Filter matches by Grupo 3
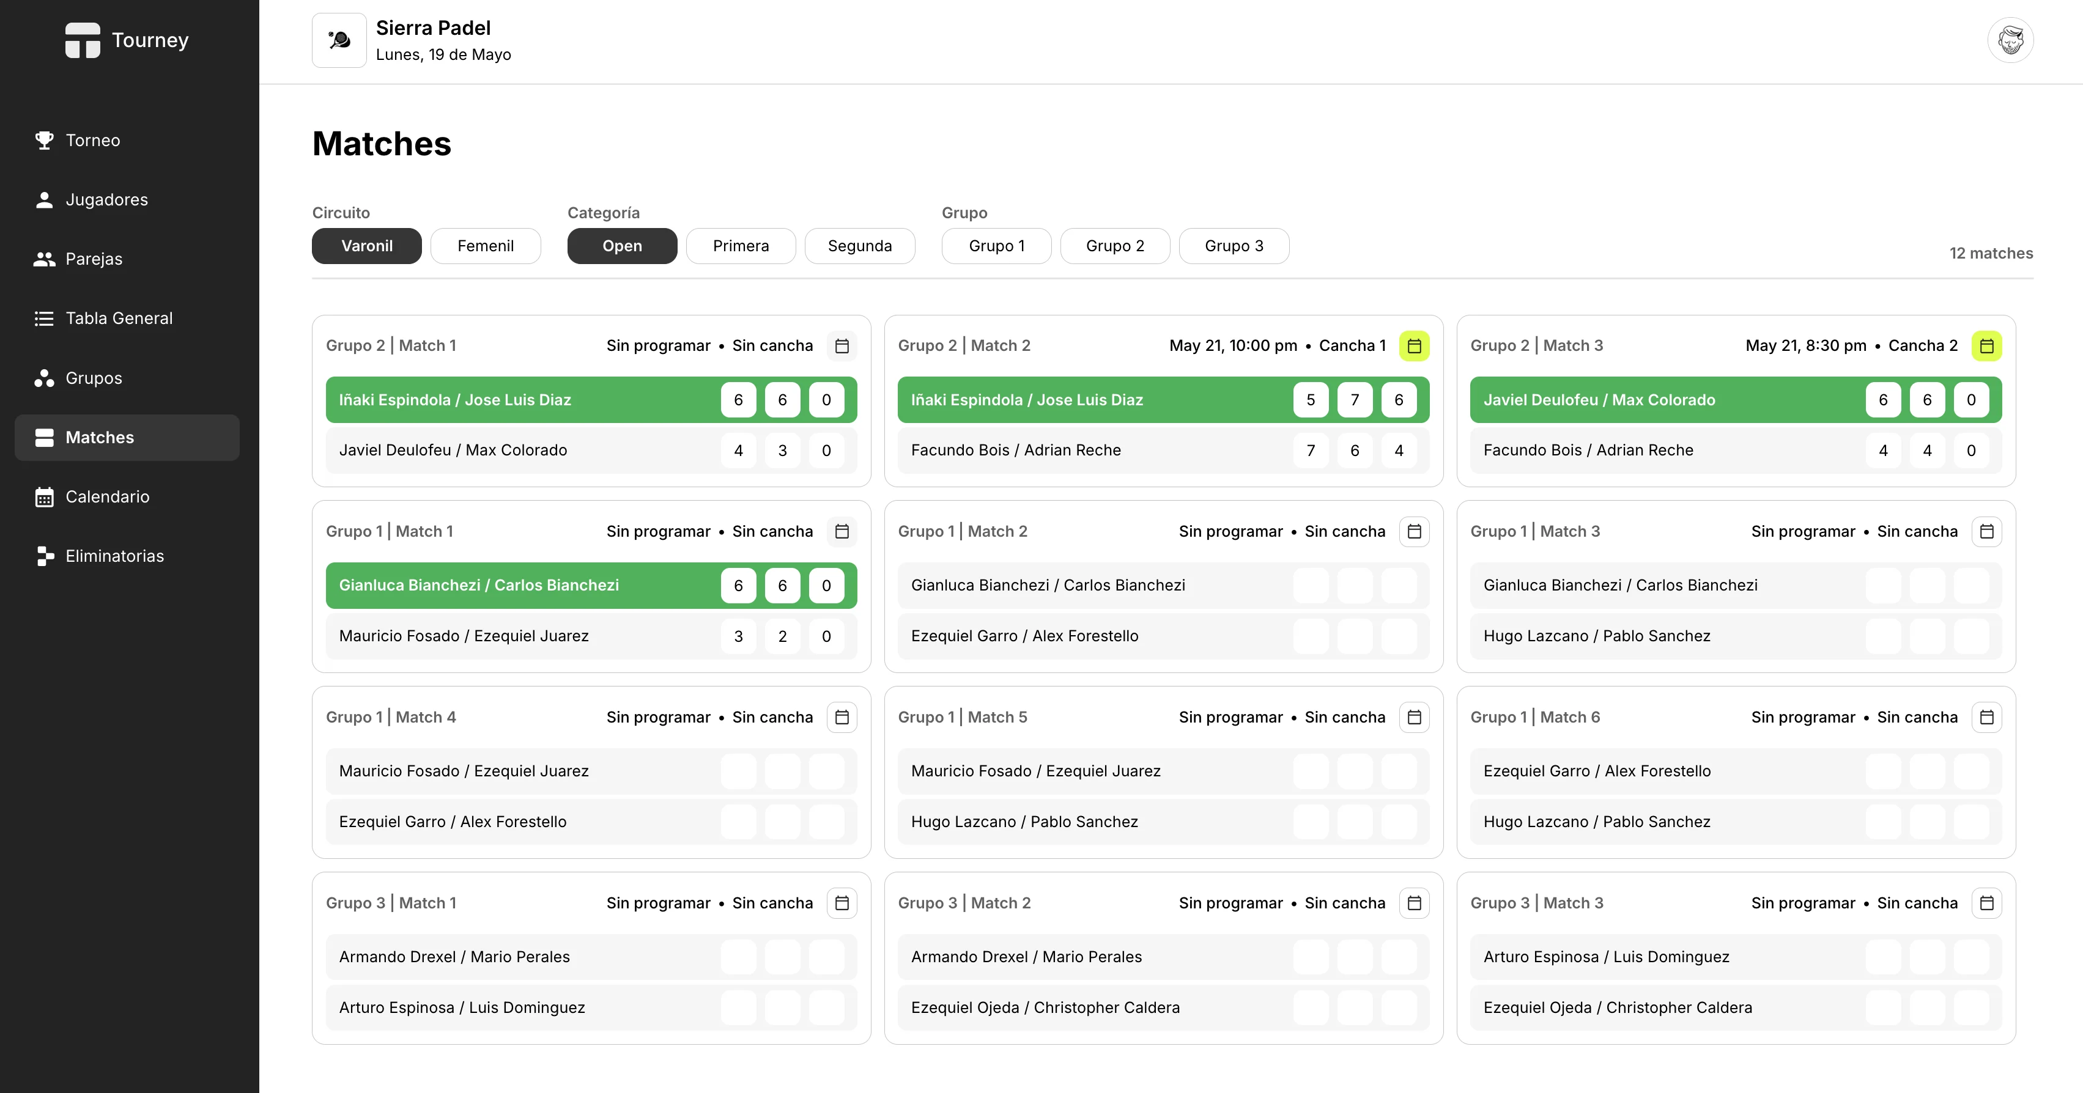The width and height of the screenshot is (2083, 1093). (x=1234, y=246)
